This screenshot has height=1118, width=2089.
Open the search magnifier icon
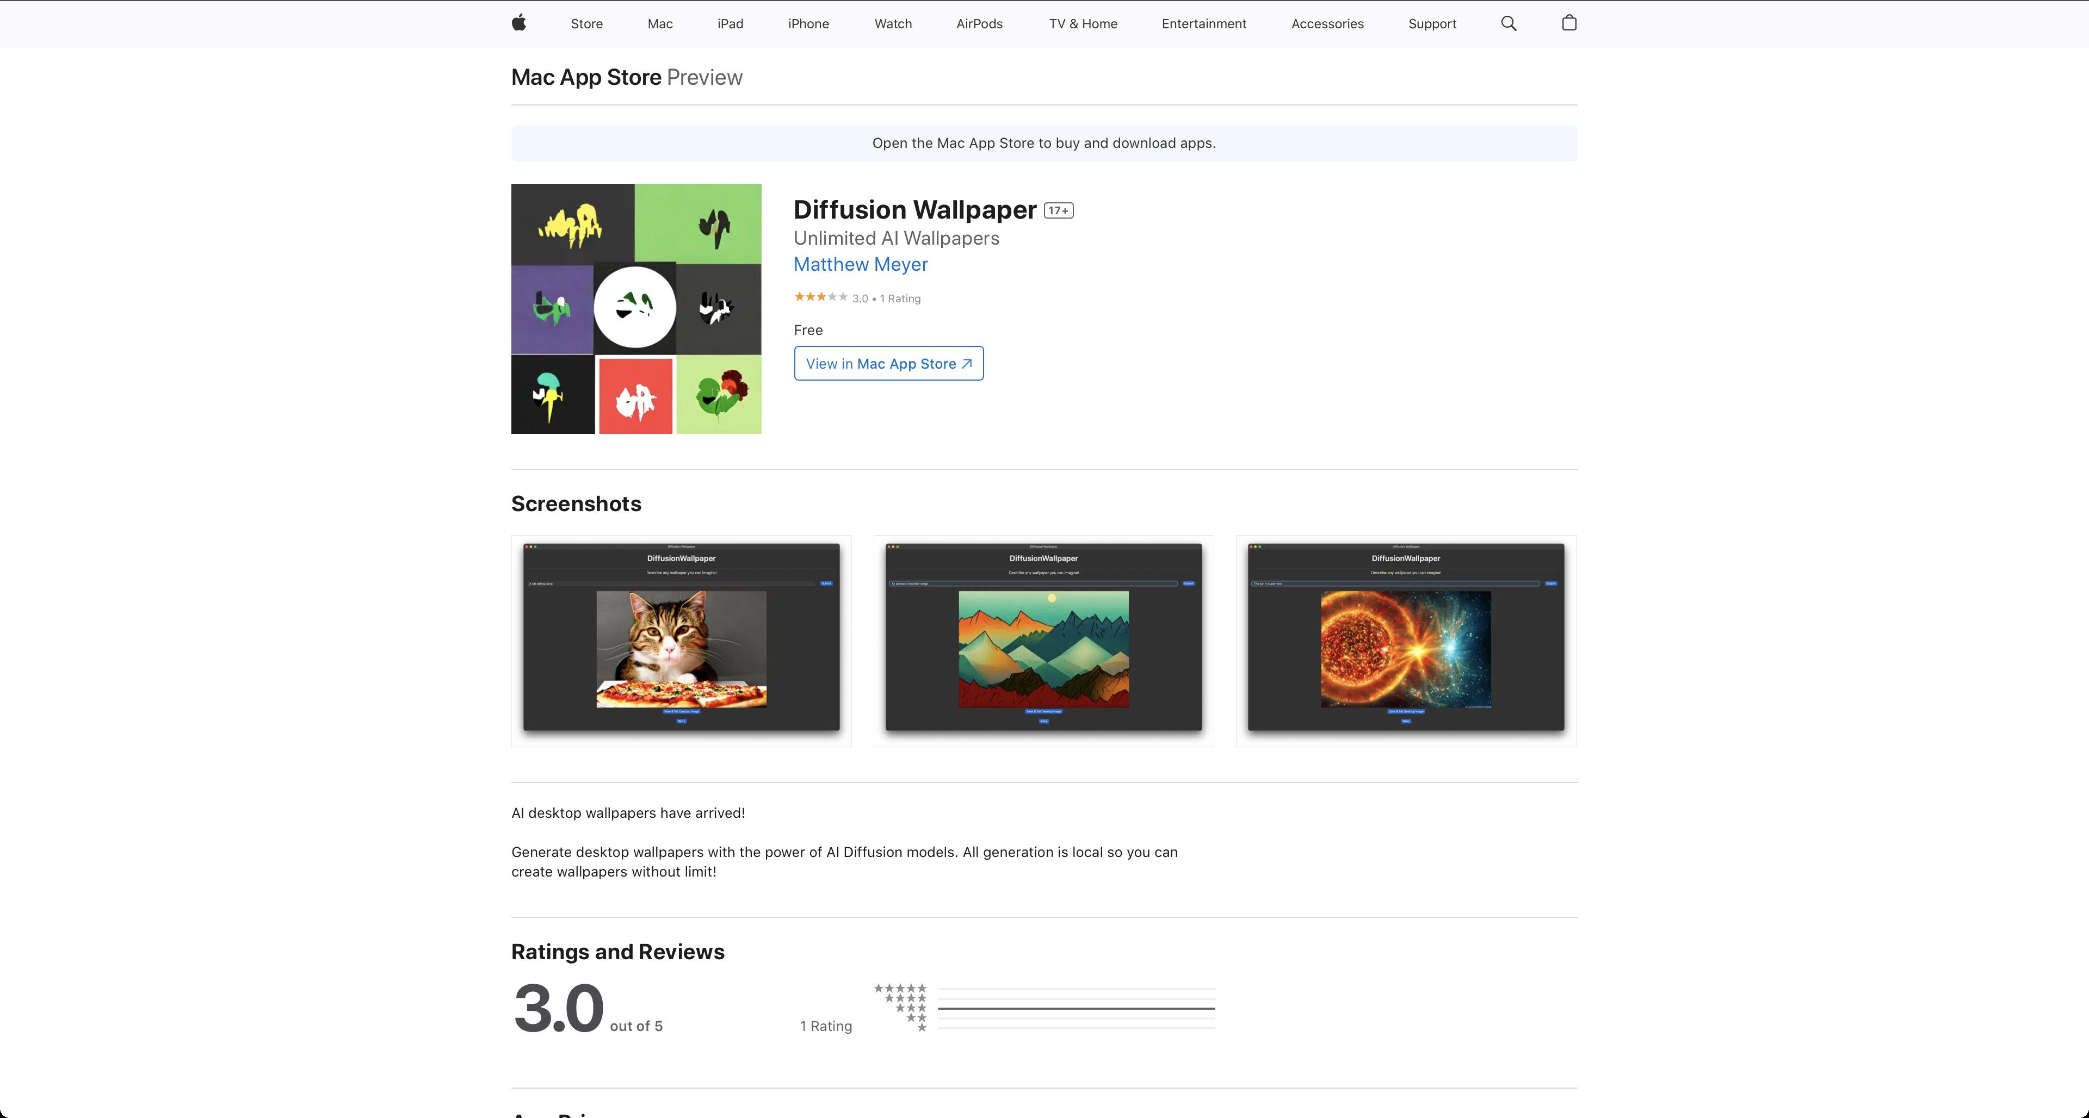coord(1509,23)
